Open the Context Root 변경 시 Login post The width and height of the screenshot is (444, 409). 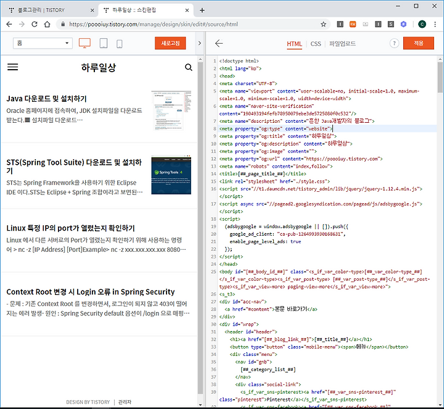(x=91, y=292)
